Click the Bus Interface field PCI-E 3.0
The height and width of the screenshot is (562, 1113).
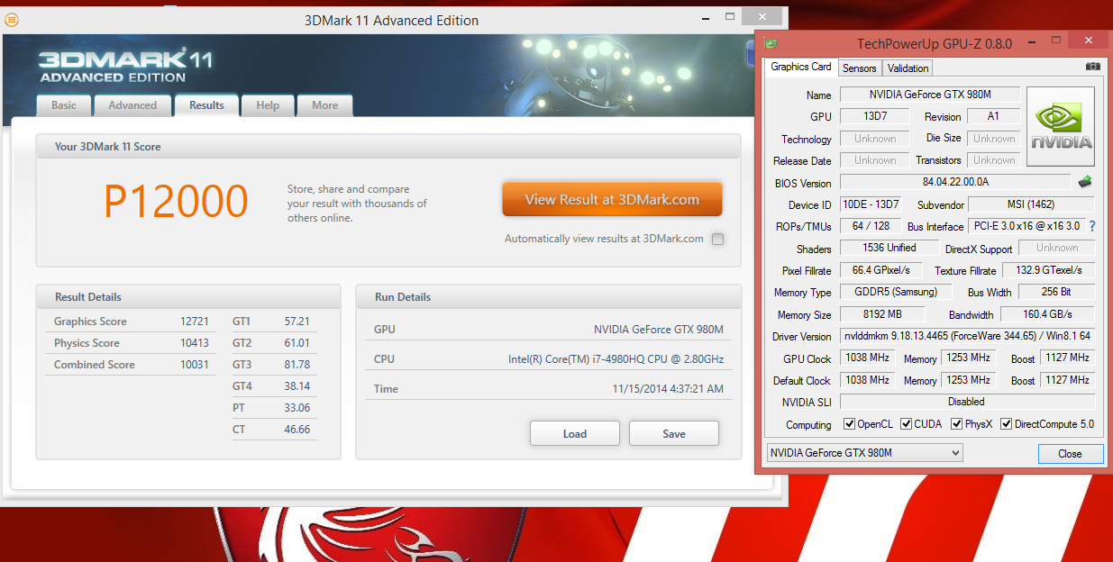(1026, 226)
